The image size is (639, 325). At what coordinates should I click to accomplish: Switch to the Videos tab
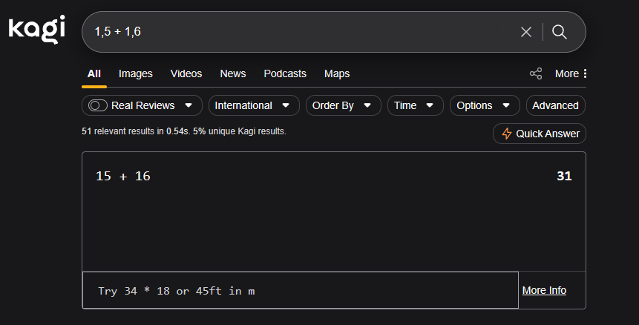tap(186, 73)
